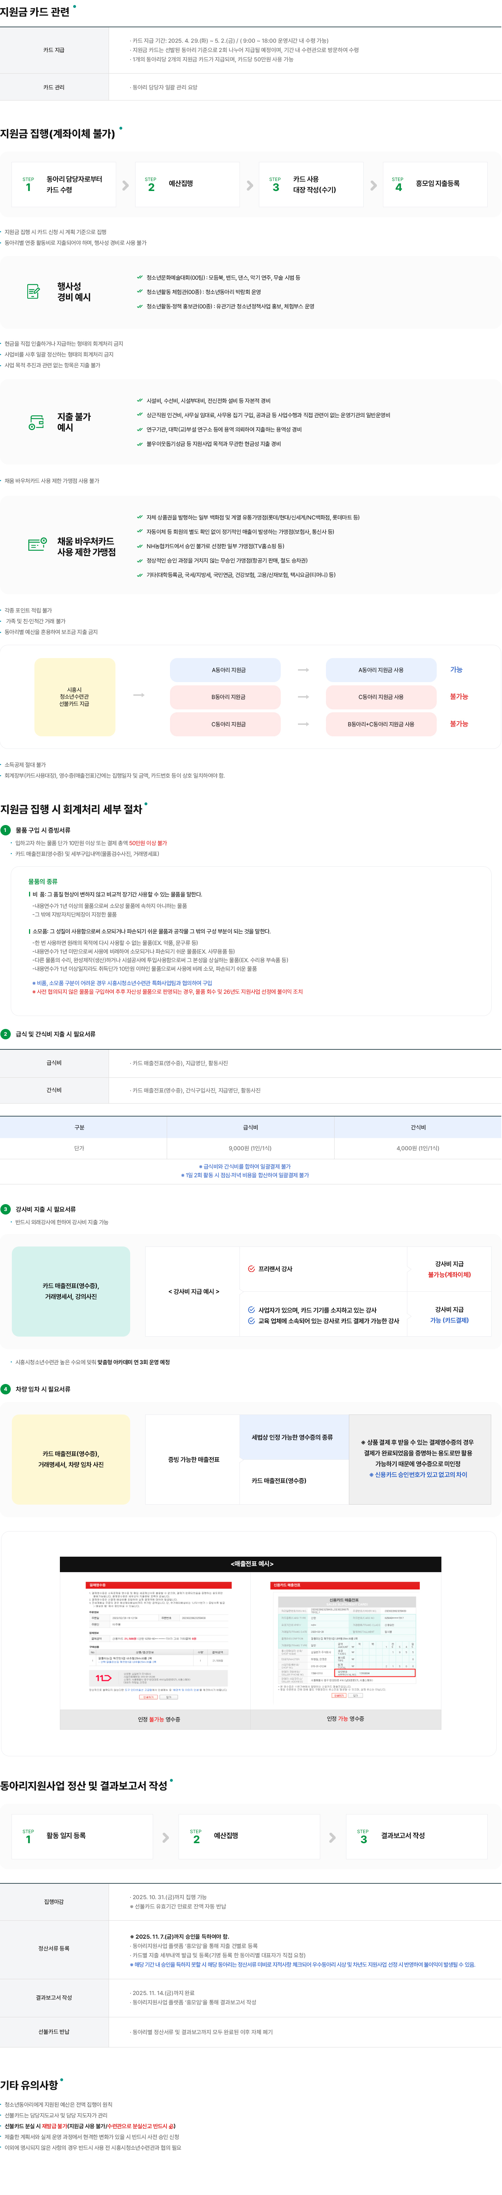Click the 지출 불가 예시 card icon
502x2195 pixels.
click(x=37, y=423)
